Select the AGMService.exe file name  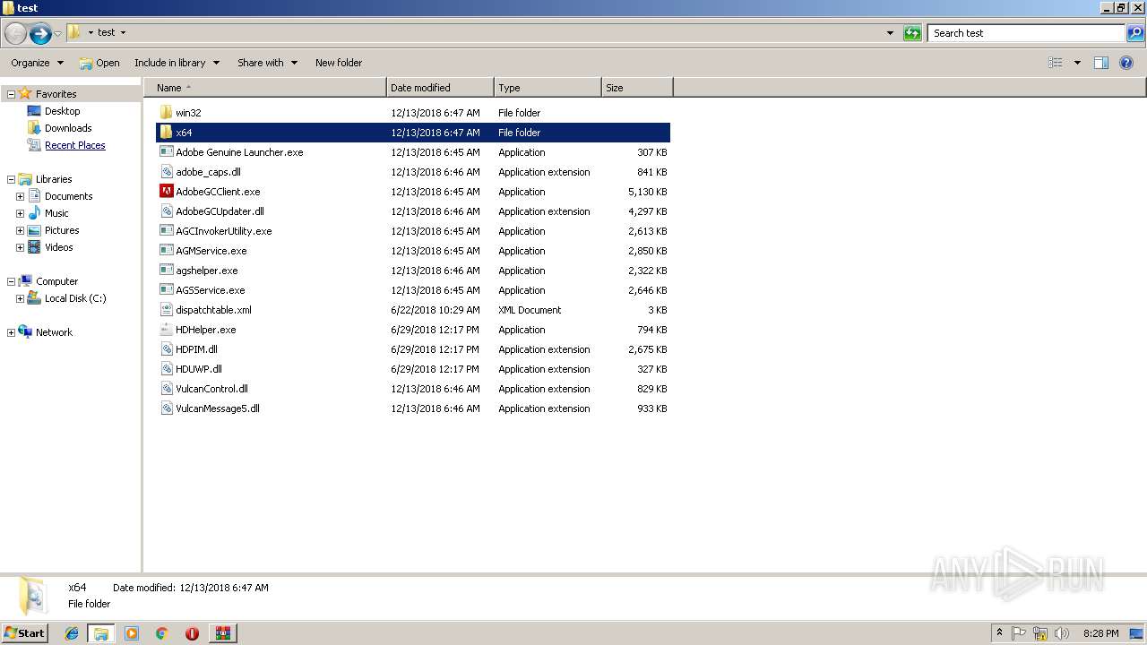click(x=211, y=251)
